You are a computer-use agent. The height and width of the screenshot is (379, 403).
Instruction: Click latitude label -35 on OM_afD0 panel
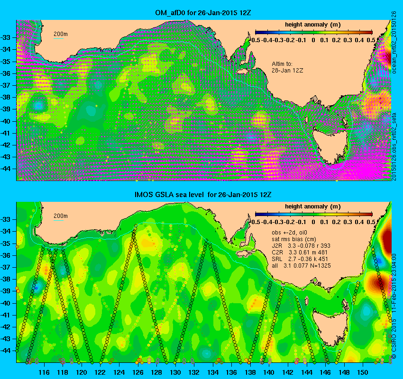5,62
